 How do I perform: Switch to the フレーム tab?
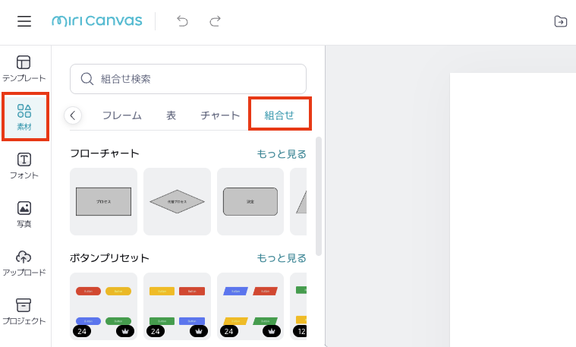coord(121,115)
